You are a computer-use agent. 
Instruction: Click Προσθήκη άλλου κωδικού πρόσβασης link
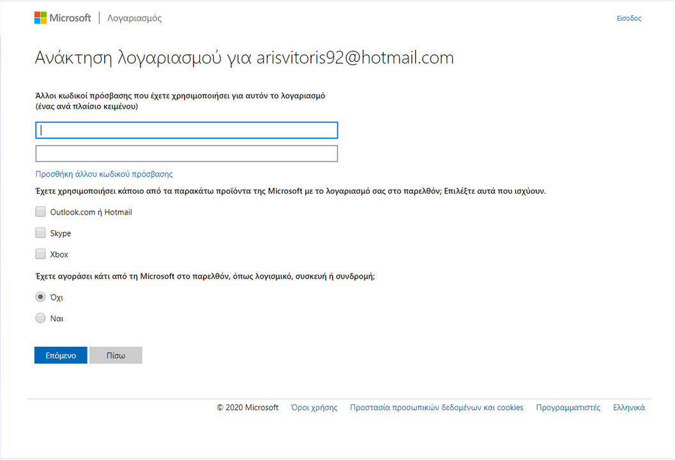tap(104, 174)
